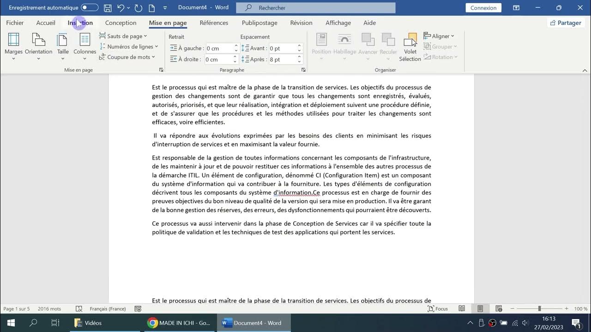Click the Après spacing field
The image size is (591, 332).
coord(282,59)
